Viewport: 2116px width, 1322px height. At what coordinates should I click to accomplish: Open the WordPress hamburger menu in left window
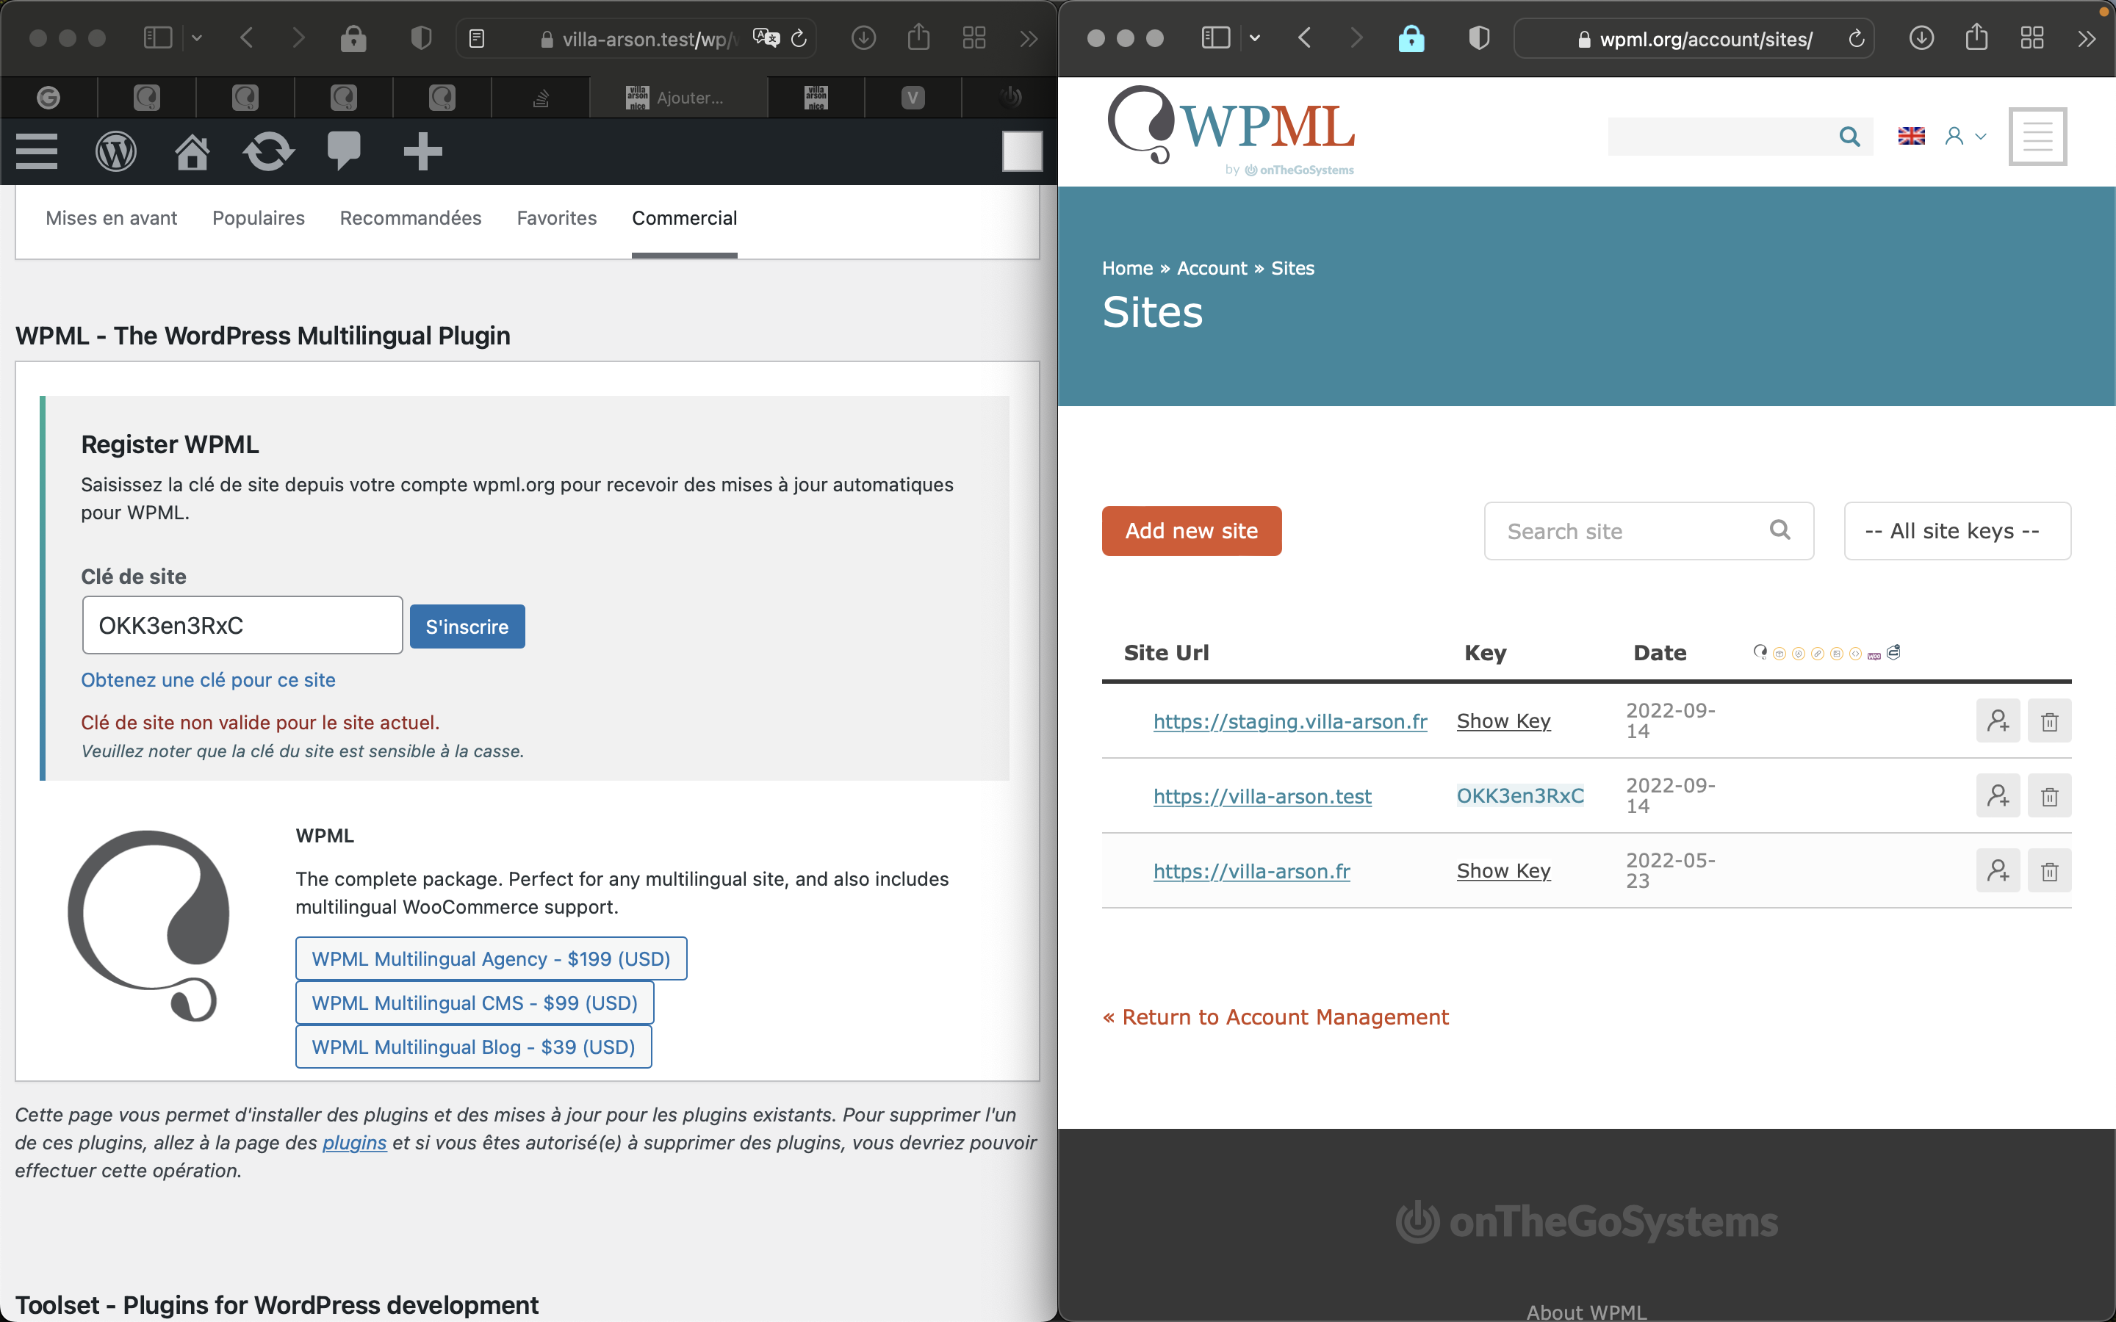pyautogui.click(x=37, y=151)
